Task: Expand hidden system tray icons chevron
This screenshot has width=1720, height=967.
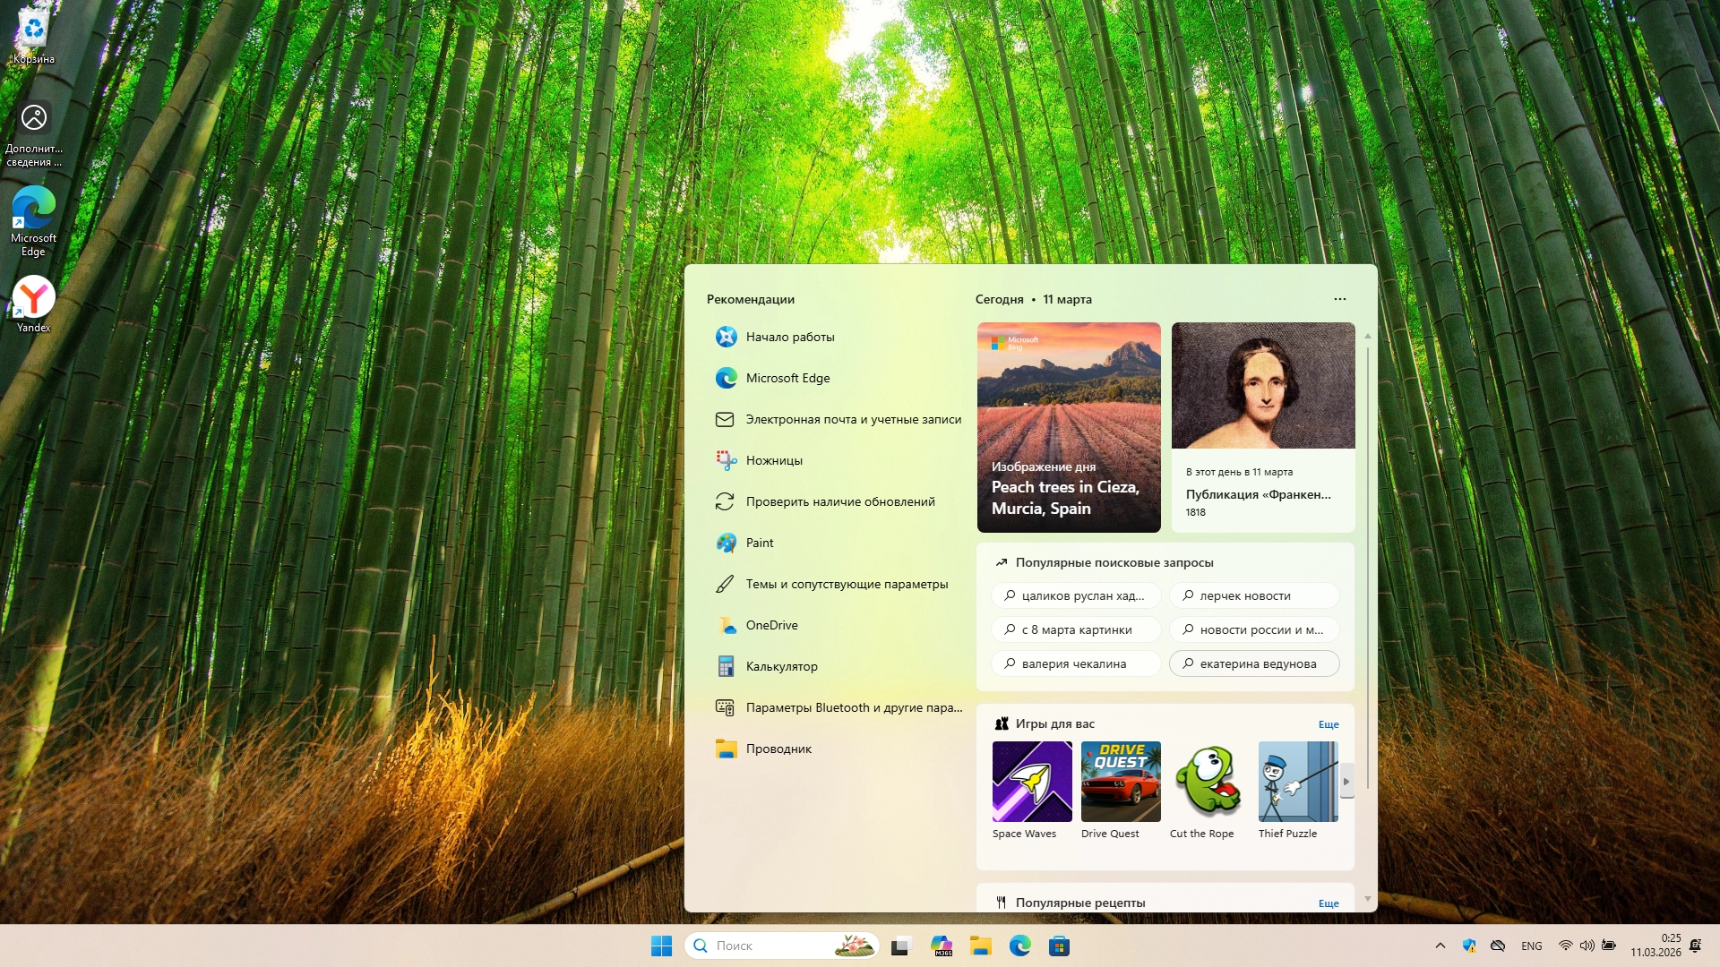Action: 1440,946
